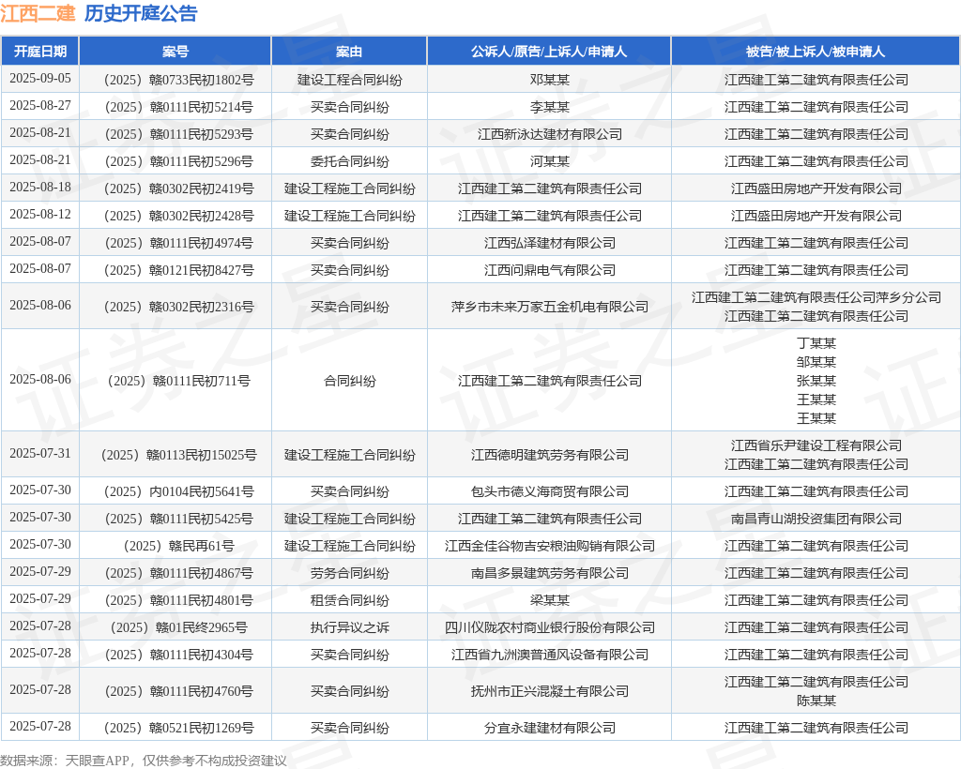Select the 劳务合同纠纷 cause cell

pyautogui.click(x=349, y=573)
